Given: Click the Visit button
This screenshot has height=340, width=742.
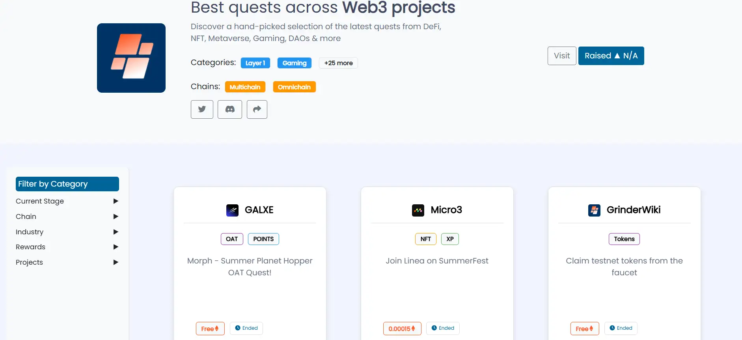Looking at the screenshot, I should 562,56.
